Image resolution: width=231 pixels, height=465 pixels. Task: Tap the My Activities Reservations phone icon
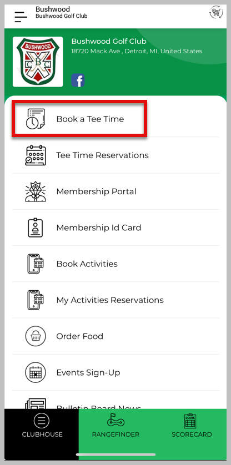click(x=36, y=300)
